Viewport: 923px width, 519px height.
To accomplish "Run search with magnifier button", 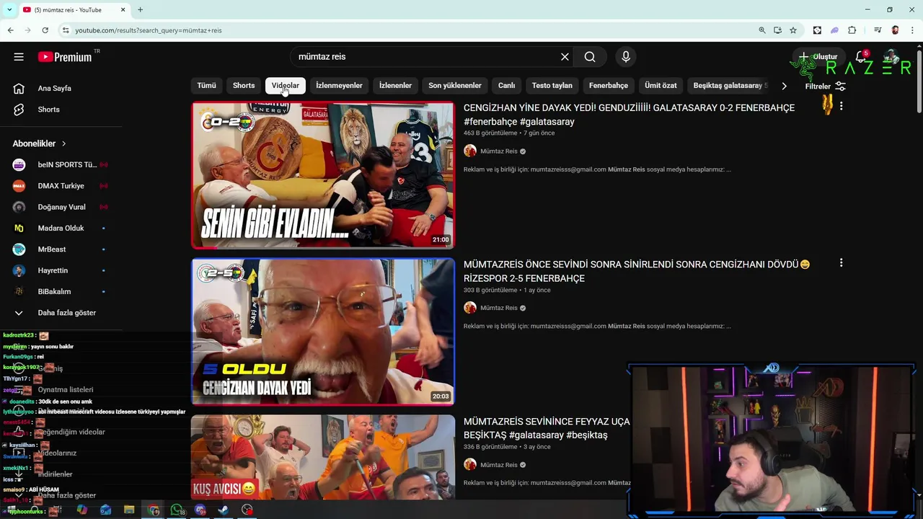I will [x=590, y=57].
